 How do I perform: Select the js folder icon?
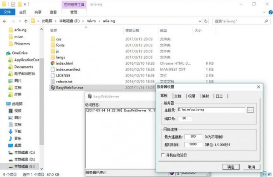point(53,51)
